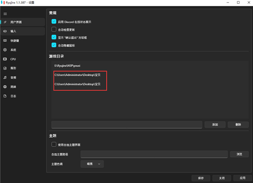Click the 快捷键 keyboard icon
Screen dimensions: 253x183
pos(5,40)
